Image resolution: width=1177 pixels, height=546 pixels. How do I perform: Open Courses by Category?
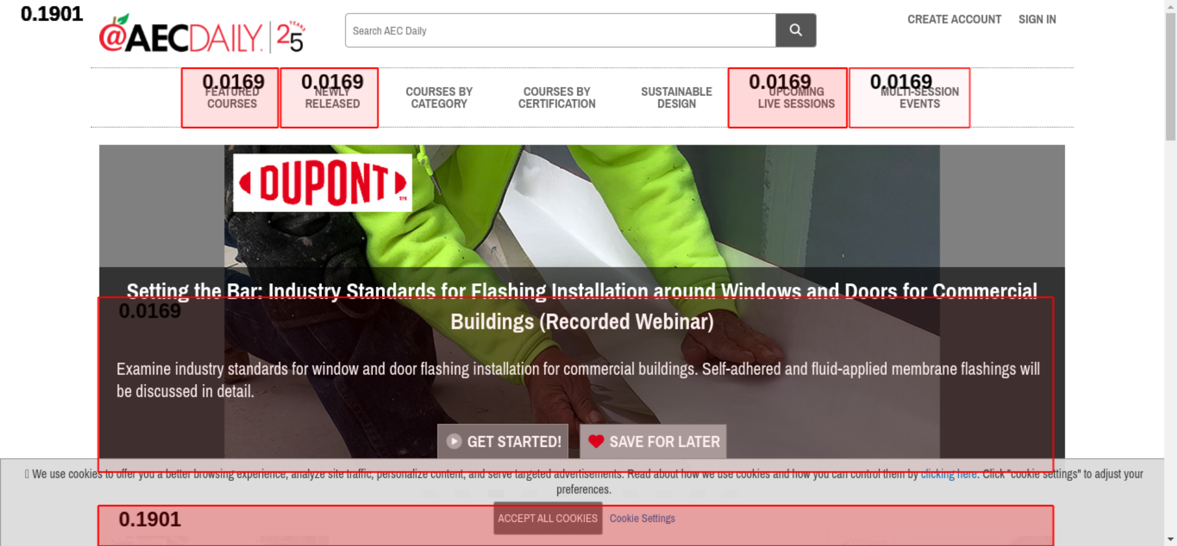[439, 98]
